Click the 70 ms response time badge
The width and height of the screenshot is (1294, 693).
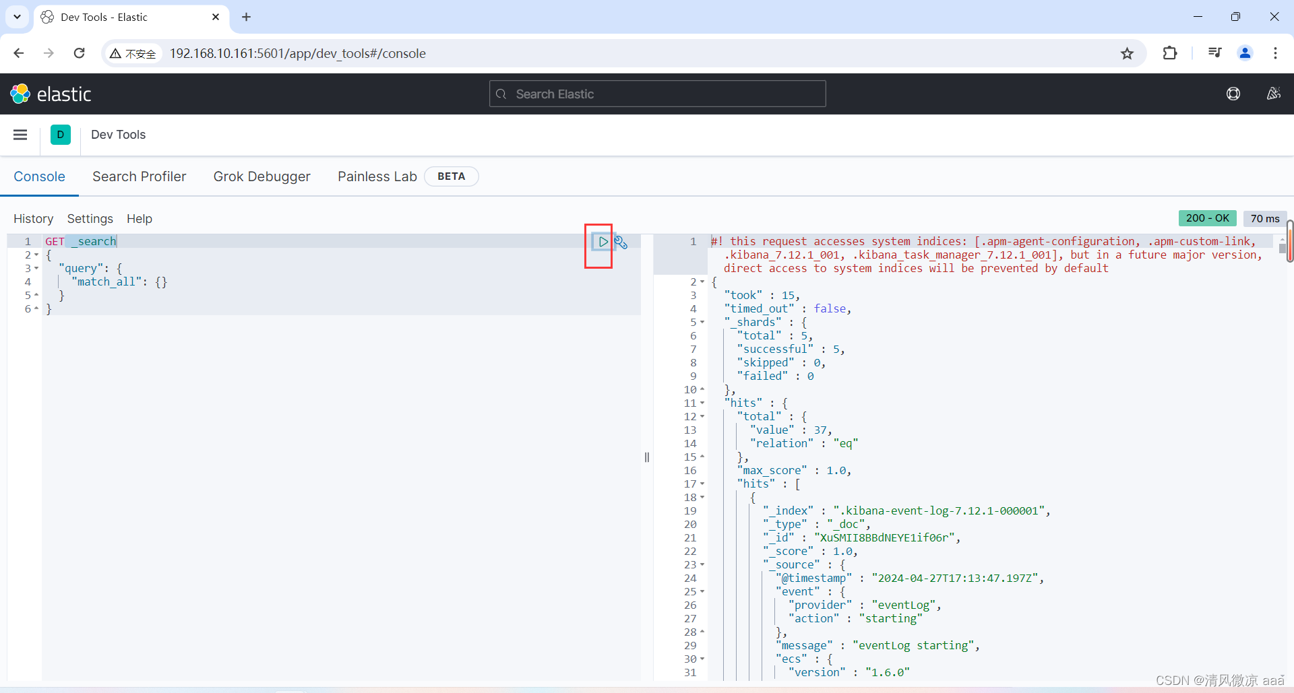click(x=1264, y=218)
